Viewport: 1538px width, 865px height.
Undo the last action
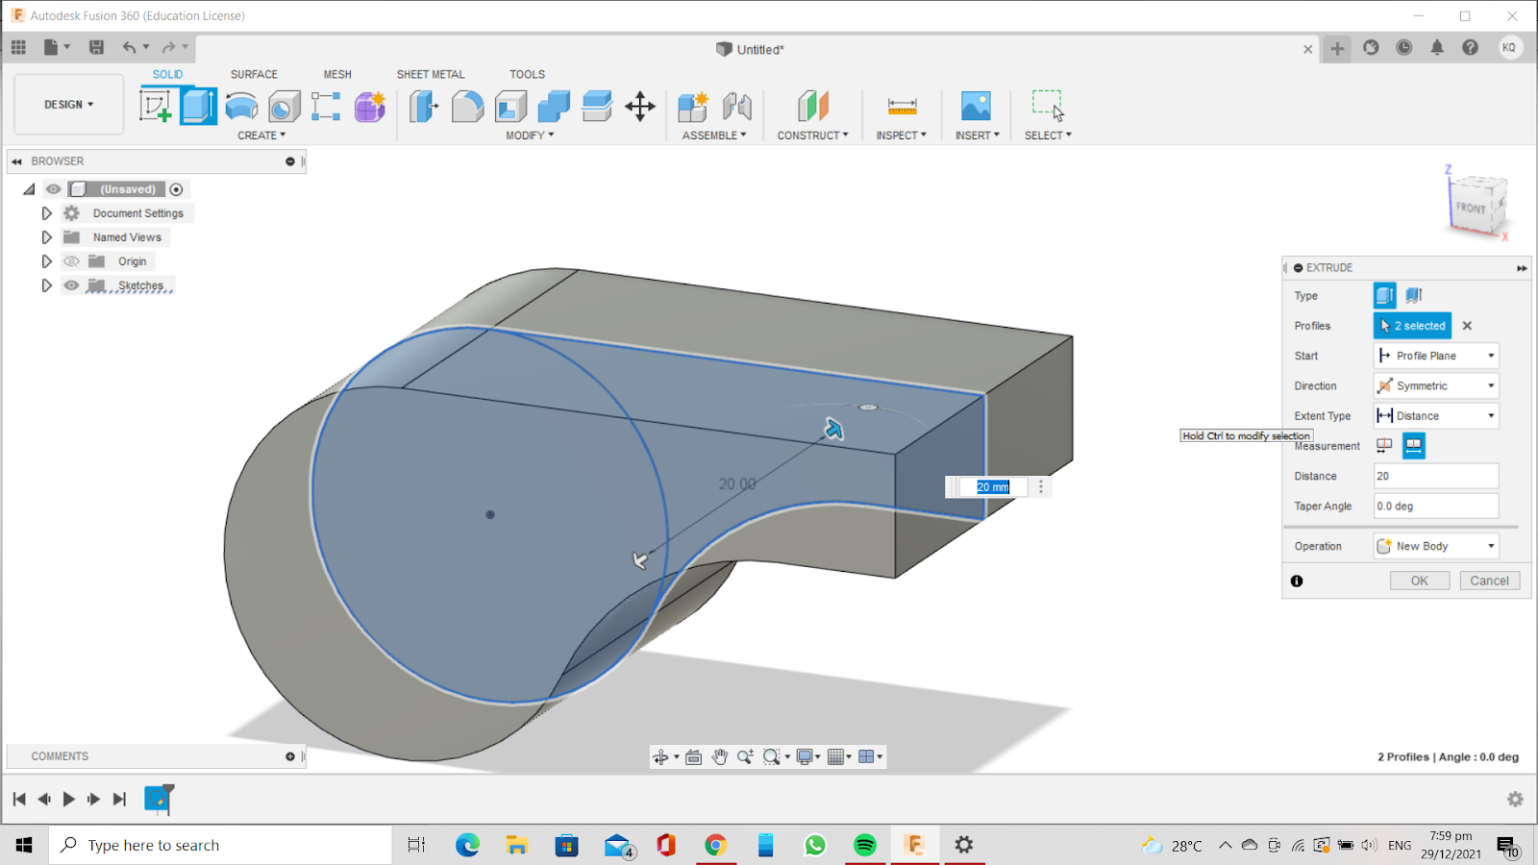129,47
